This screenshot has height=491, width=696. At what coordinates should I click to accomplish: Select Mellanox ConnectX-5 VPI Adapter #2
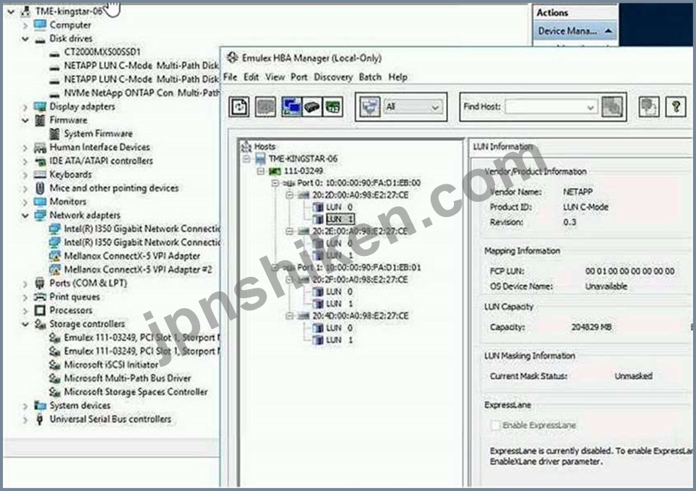tap(138, 270)
